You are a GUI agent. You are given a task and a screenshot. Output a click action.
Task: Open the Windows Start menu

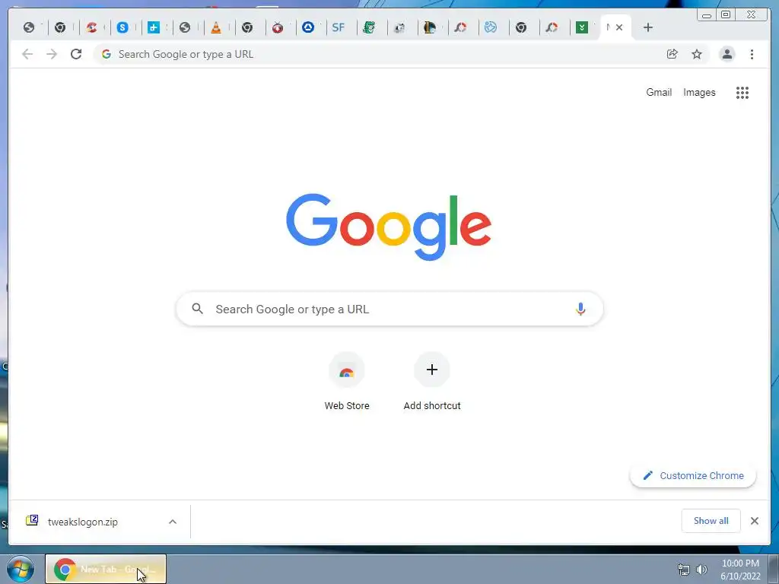21,569
